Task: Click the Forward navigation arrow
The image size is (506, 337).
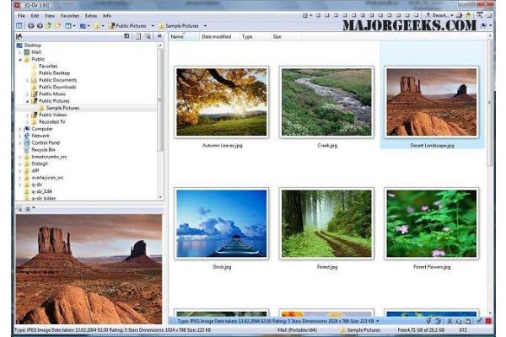Action: pyautogui.click(x=40, y=26)
